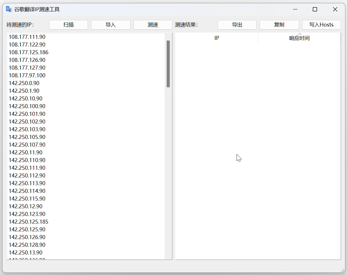Select IP 108.177.125.186 in the list
The height and width of the screenshot is (275, 347).
29,52
